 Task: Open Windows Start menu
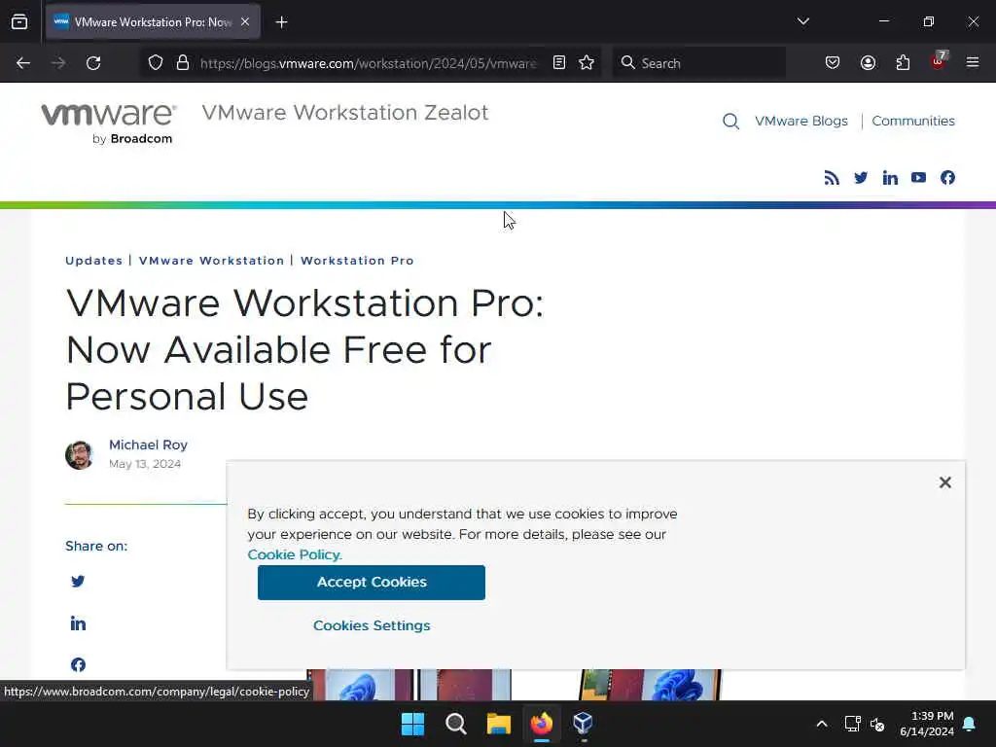pos(412,724)
